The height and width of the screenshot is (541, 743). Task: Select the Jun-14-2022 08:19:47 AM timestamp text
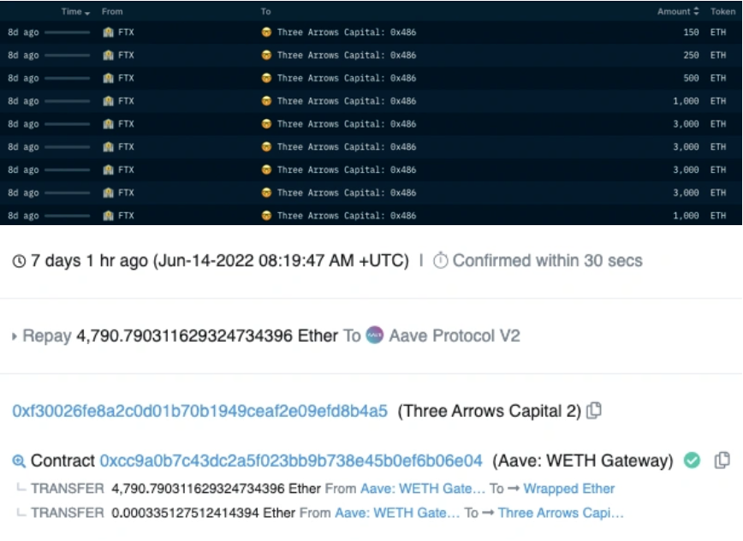pyautogui.click(x=282, y=260)
